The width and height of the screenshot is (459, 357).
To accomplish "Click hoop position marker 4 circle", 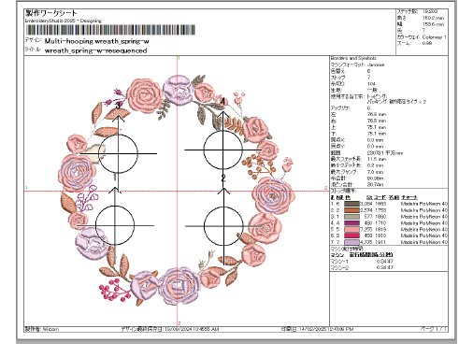I will point(222,150).
